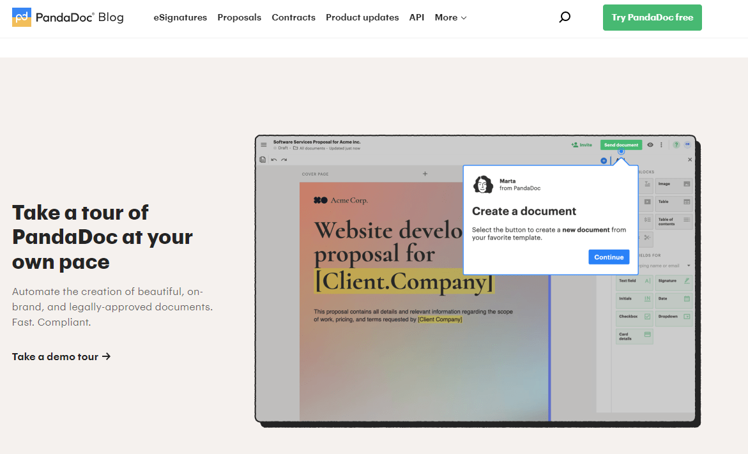Open the More navigation dropdown

[x=450, y=17]
